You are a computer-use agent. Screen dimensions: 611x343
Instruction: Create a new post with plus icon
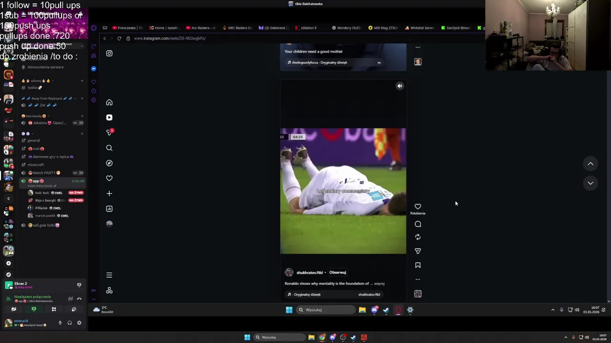[109, 193]
